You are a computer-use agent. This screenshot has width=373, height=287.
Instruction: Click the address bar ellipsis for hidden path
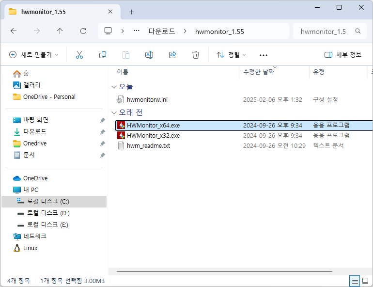click(137, 31)
